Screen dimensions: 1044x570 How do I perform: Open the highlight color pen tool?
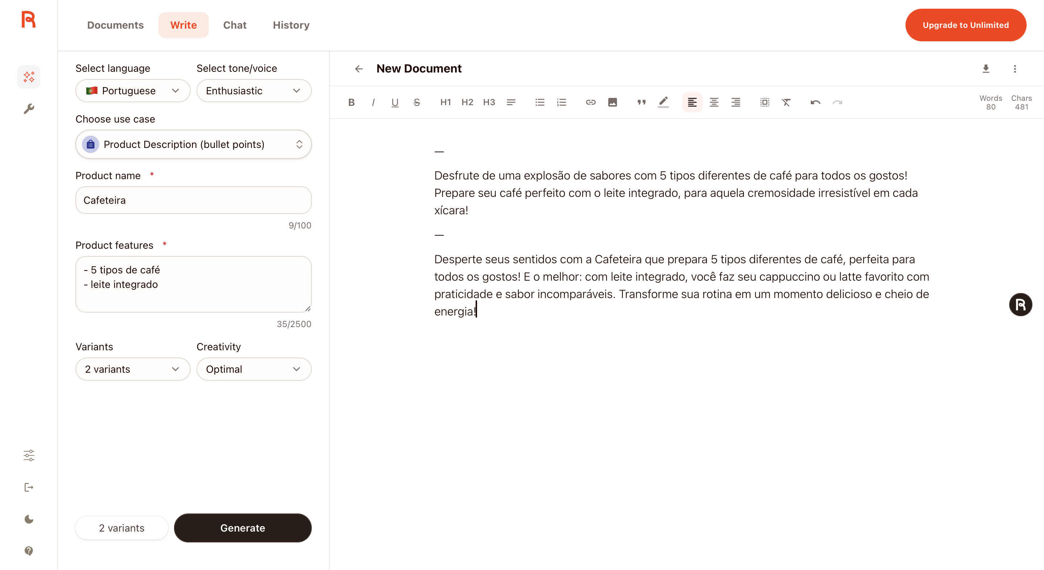click(663, 103)
